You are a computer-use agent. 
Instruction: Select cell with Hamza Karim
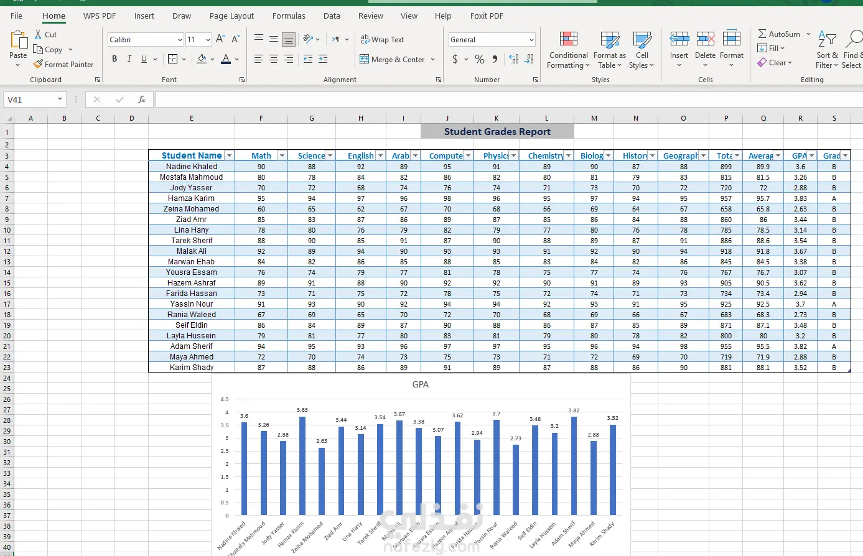[x=192, y=198]
